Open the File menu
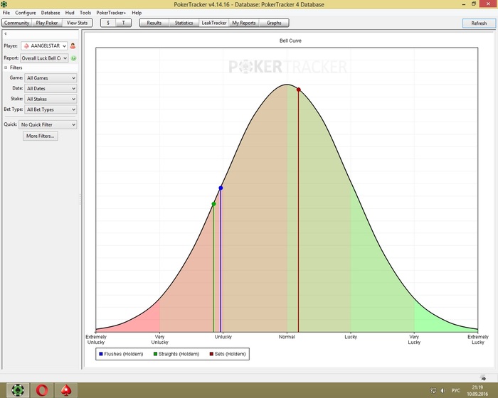This screenshot has width=498, height=398. [x=6, y=13]
